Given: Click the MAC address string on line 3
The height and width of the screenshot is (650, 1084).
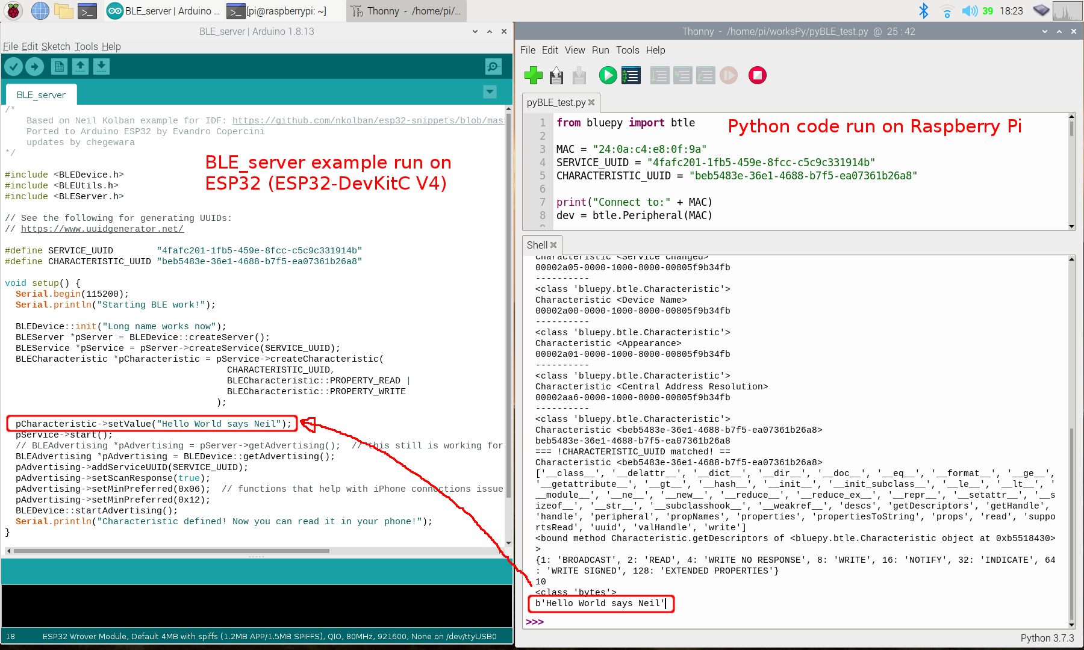Looking at the screenshot, I should [x=649, y=149].
